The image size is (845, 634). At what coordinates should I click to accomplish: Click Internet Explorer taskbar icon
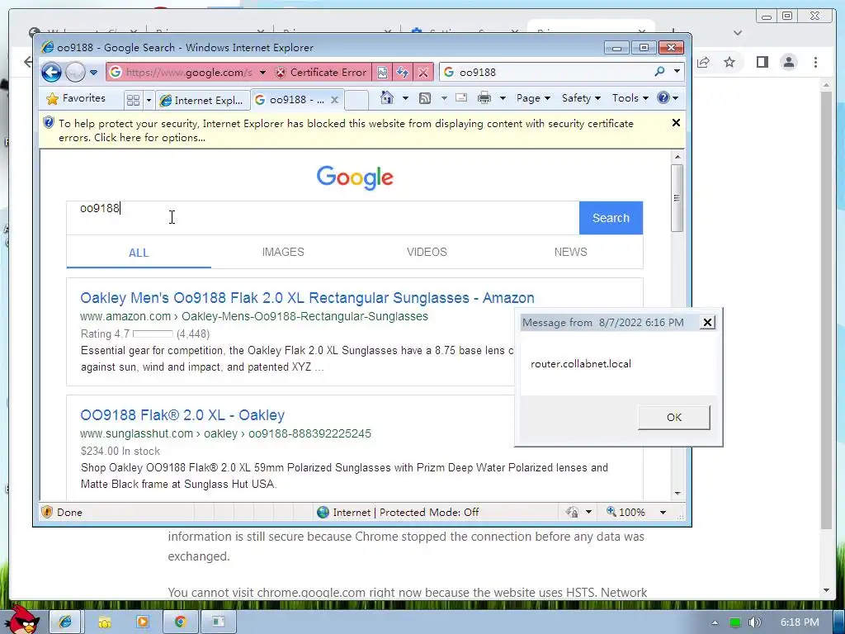pyautogui.click(x=65, y=622)
